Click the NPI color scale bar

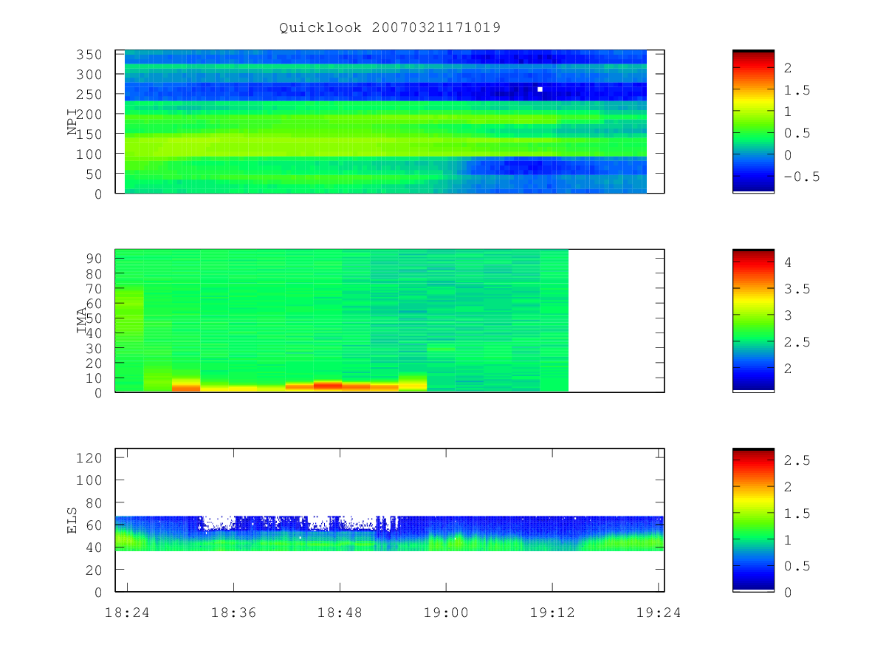pos(753,122)
